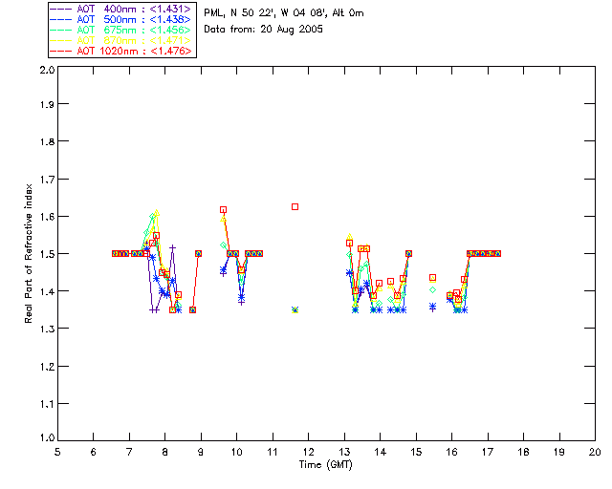Click the AOT 500nm legend entry
This screenshot has height=489, width=612.
121,19
